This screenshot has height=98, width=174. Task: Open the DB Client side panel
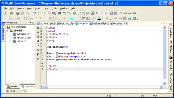point(171,47)
